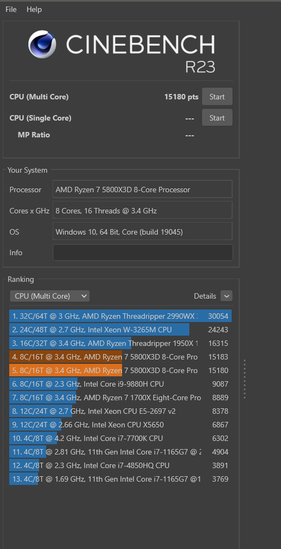Image resolution: width=281 pixels, height=549 pixels.
Task: Click the Info text field
Action: [143, 253]
